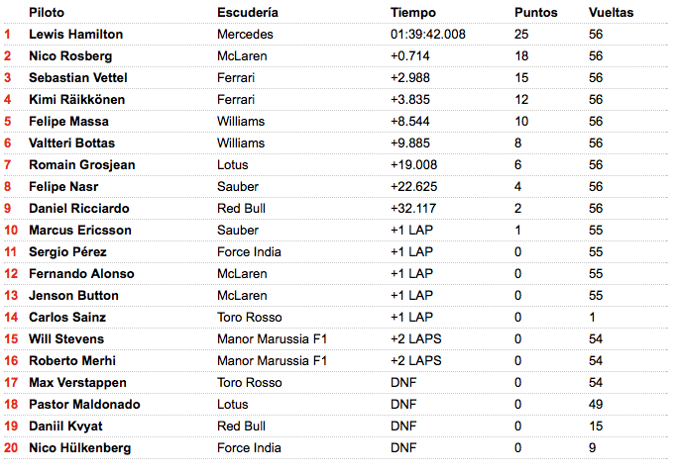Select Daniil Kvyat's driver name
Image resolution: width=678 pixels, height=475 pixels.
(x=65, y=427)
